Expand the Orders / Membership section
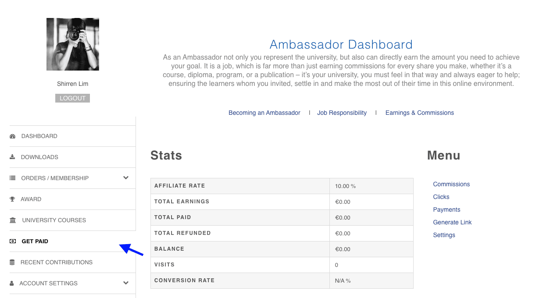 point(126,178)
